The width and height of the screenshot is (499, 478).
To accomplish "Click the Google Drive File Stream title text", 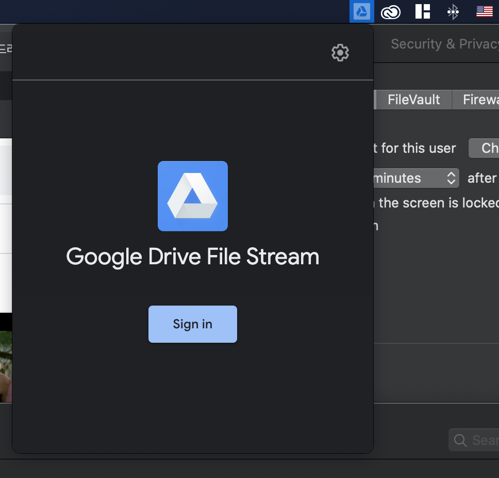I will pos(192,257).
